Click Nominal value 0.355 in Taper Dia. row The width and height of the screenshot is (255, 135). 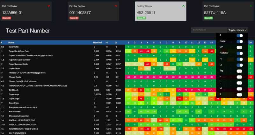96,51
